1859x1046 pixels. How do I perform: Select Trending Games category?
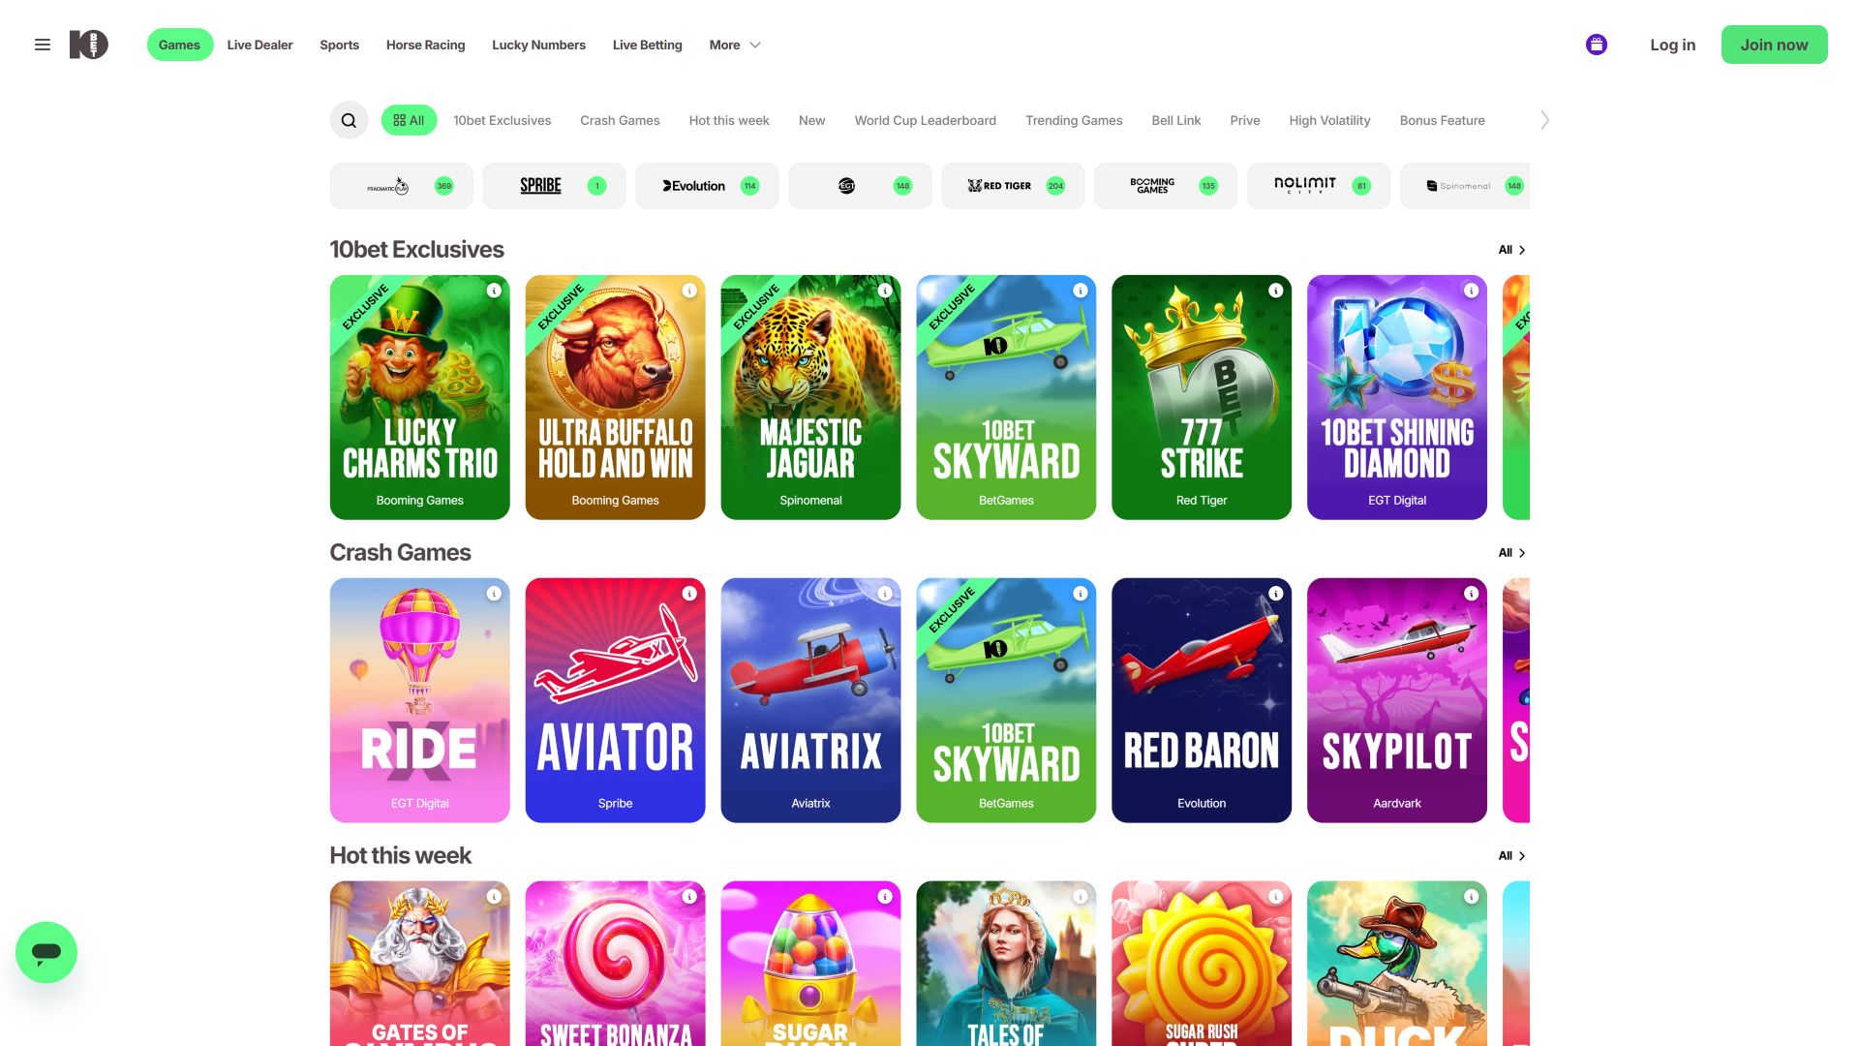(x=1074, y=120)
